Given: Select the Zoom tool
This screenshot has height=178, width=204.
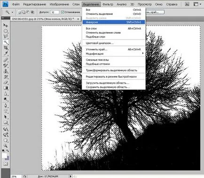Looking at the screenshot, I should [6, 146].
